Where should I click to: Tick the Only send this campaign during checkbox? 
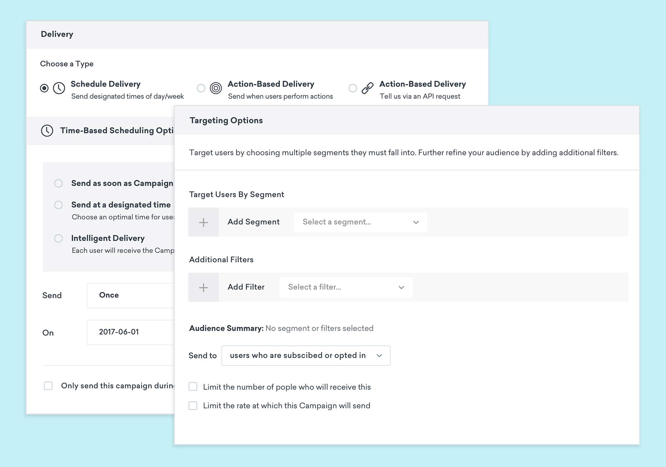click(x=48, y=386)
